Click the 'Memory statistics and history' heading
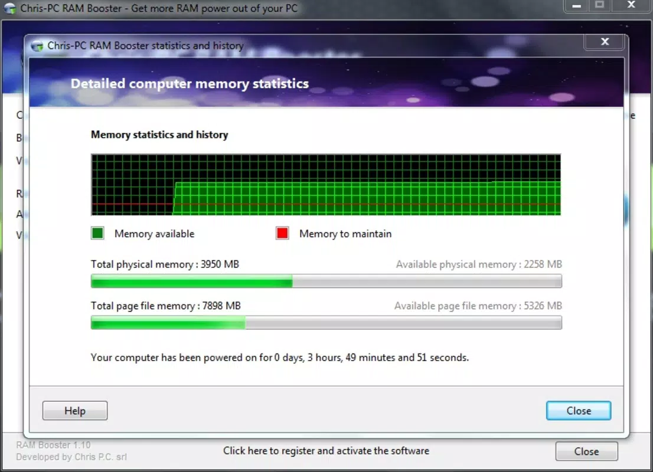Image resolution: width=653 pixels, height=472 pixels. tap(159, 135)
